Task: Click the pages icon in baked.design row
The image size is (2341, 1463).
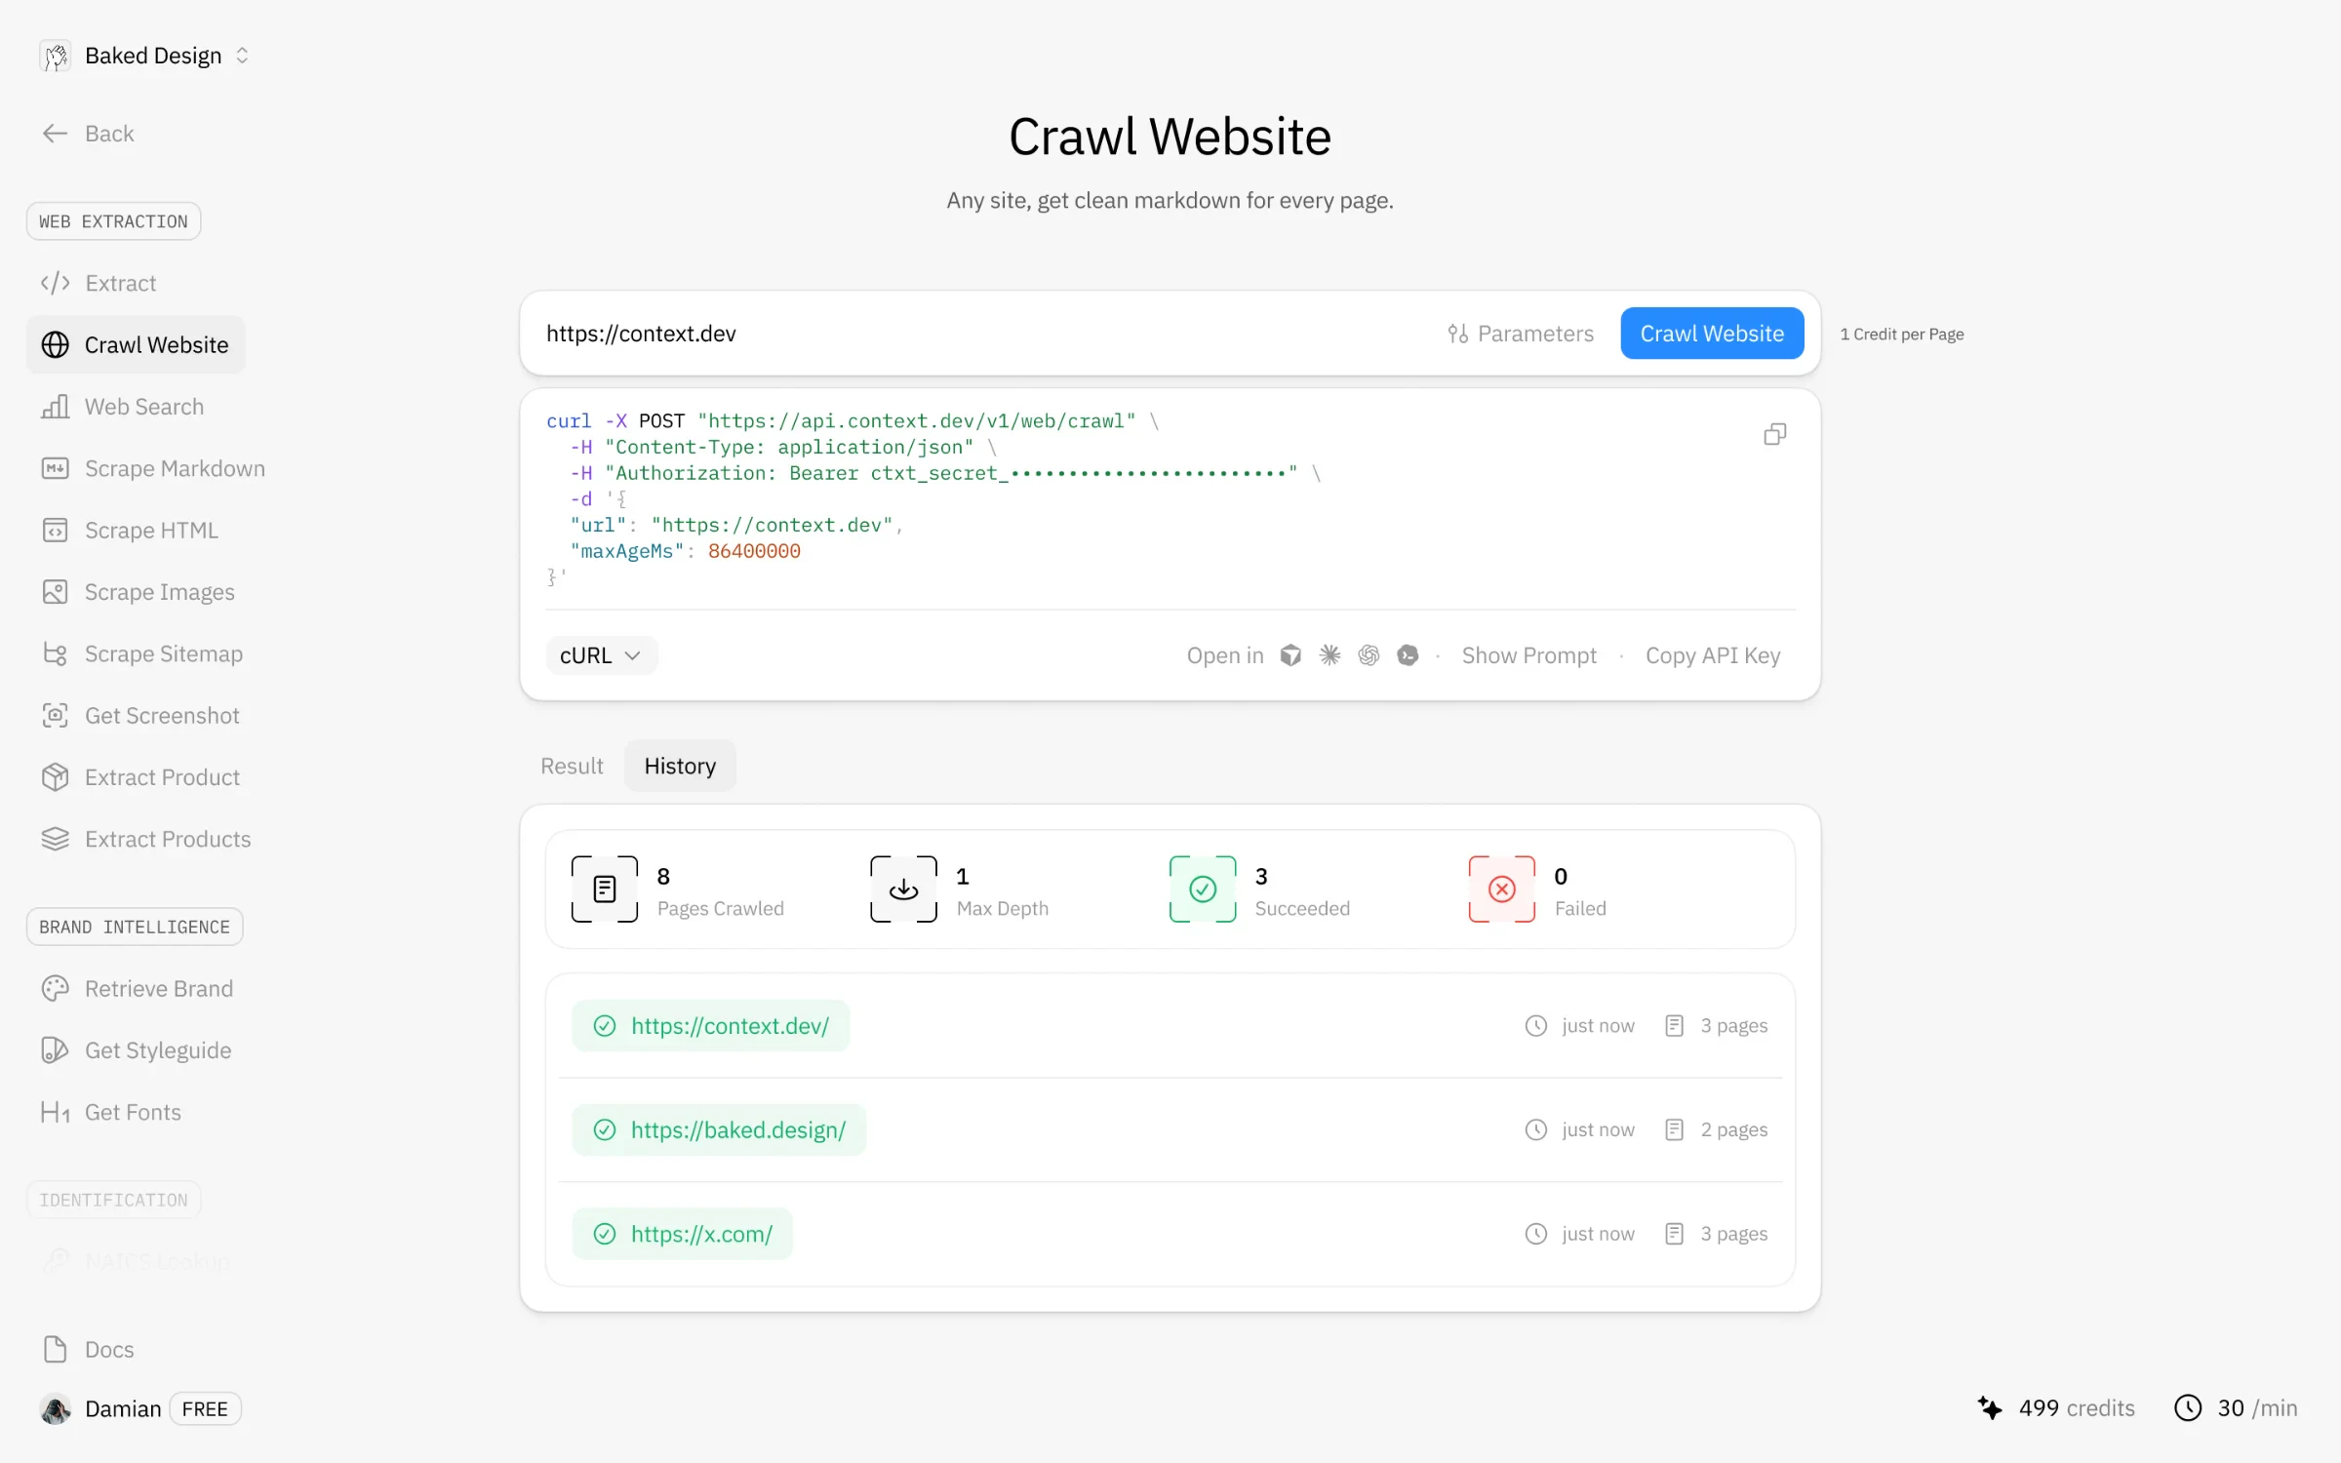Action: pyautogui.click(x=1675, y=1129)
